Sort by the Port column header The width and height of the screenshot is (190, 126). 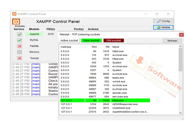pyautogui.click(x=92, y=47)
